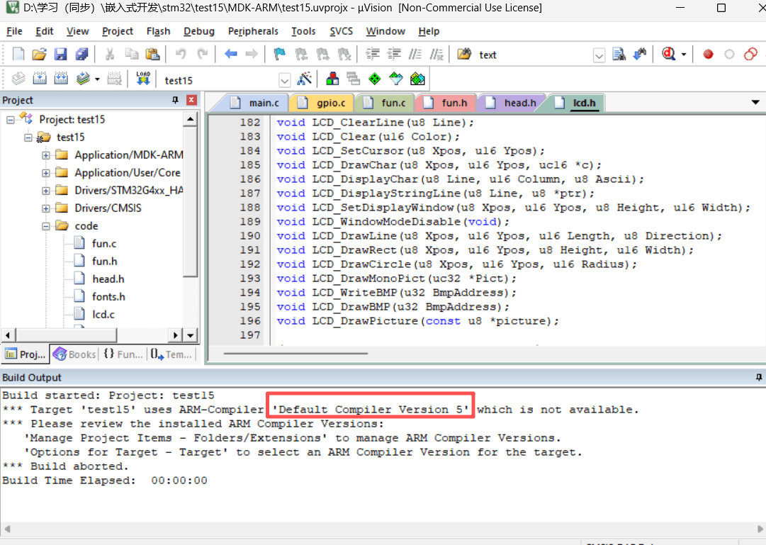Click the Download to flash (LOAD) icon
Screen dimensions: 766x545
(143, 79)
